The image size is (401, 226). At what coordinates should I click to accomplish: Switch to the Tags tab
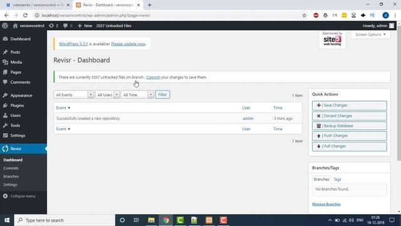[x=337, y=180]
